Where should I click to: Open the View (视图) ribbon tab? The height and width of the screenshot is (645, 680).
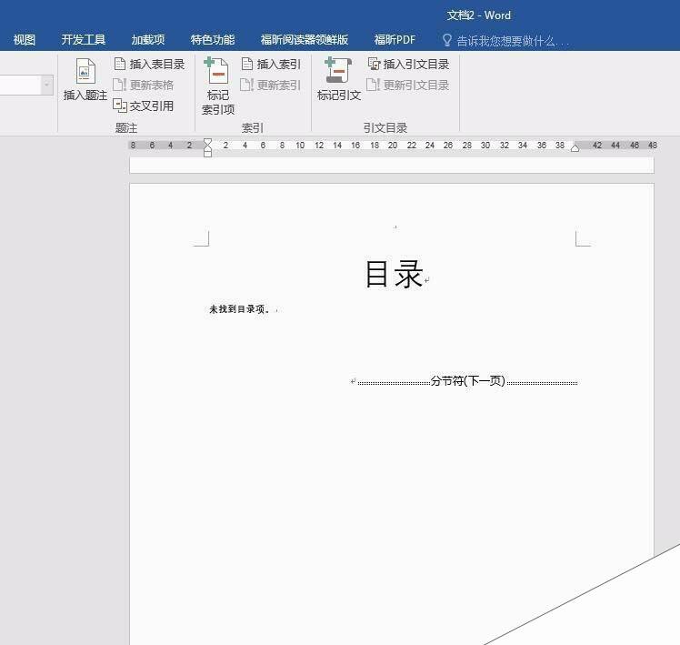coord(25,40)
